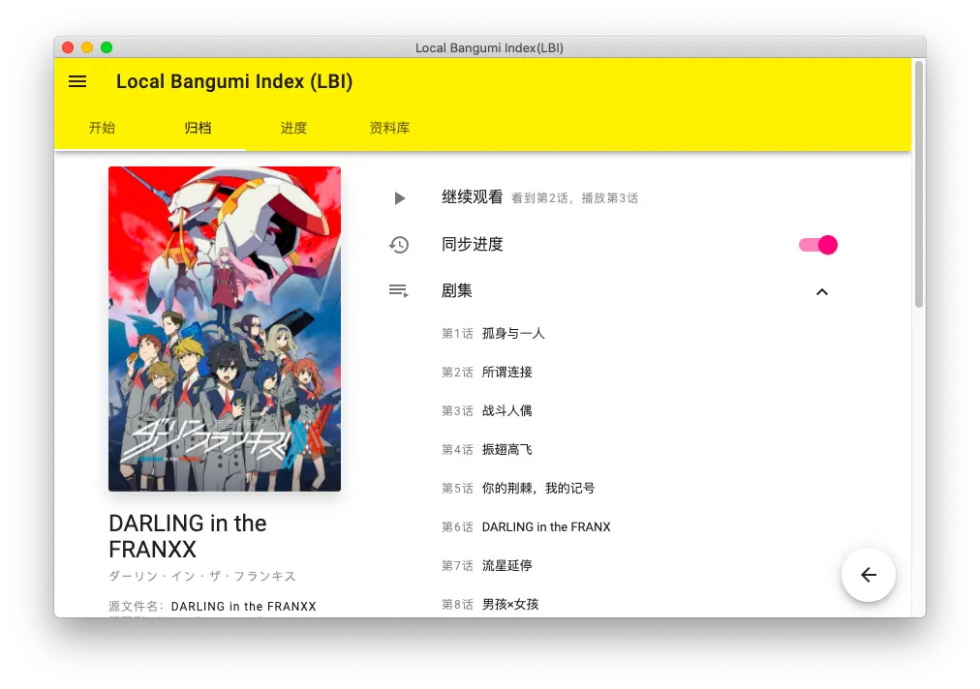
Task: Open the hamburger navigation menu
Action: [77, 81]
